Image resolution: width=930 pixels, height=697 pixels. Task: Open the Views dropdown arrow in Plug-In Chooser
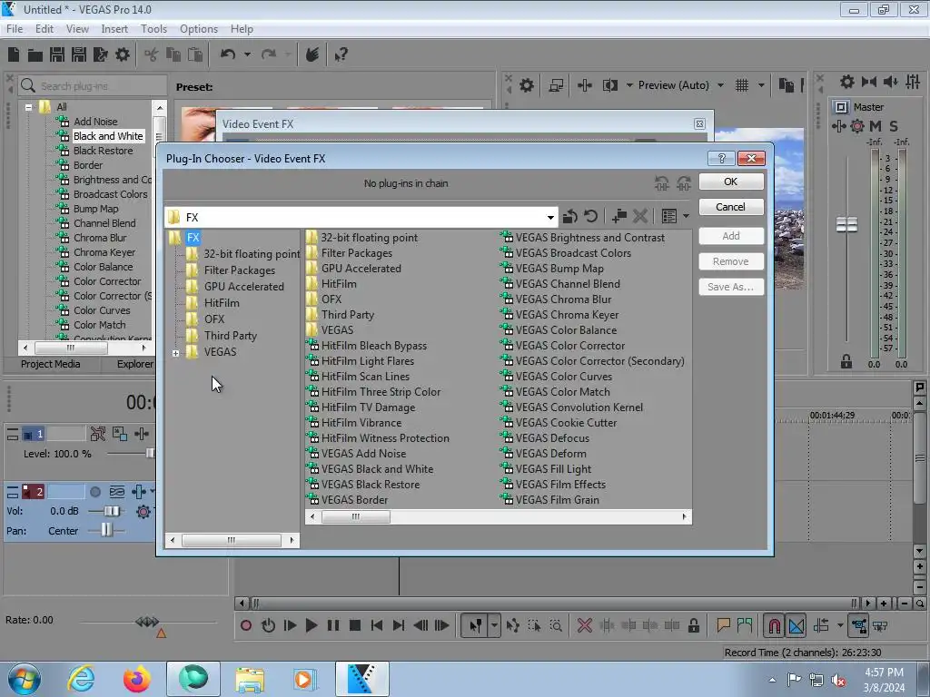point(687,216)
